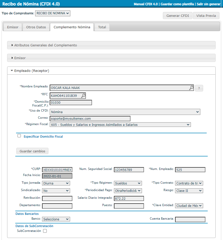Open the Uso de CFDI dropdown

[x=125, y=112]
